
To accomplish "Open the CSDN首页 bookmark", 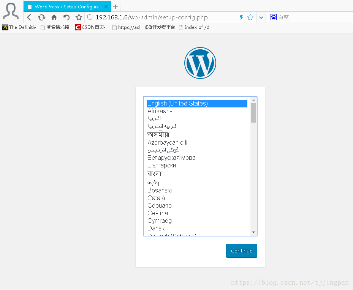I will (x=90, y=27).
